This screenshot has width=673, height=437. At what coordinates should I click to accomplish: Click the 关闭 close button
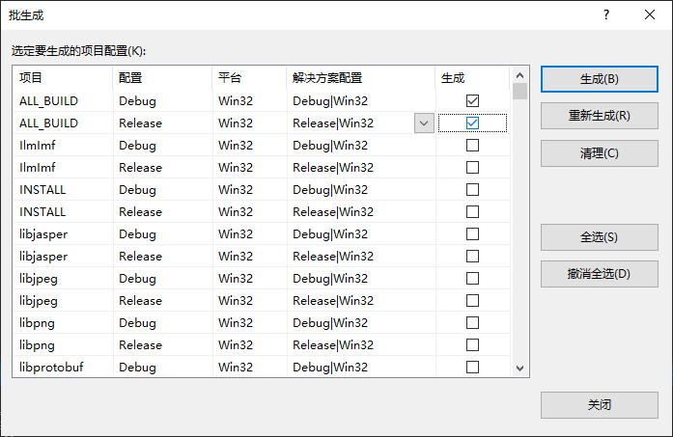[x=599, y=405]
